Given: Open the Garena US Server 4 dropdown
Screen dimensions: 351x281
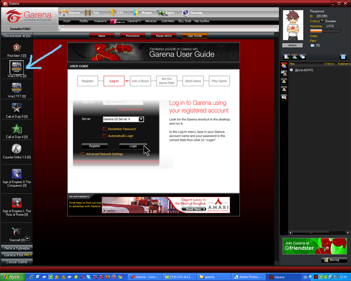Looking at the screenshot, I should 141,119.
